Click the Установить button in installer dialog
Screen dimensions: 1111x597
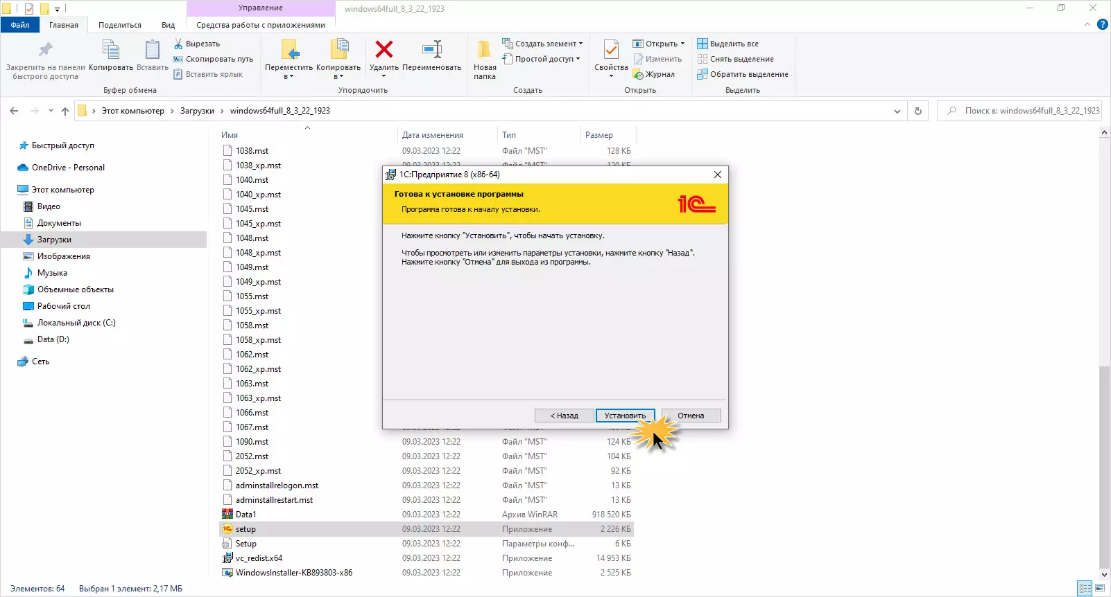[625, 416]
